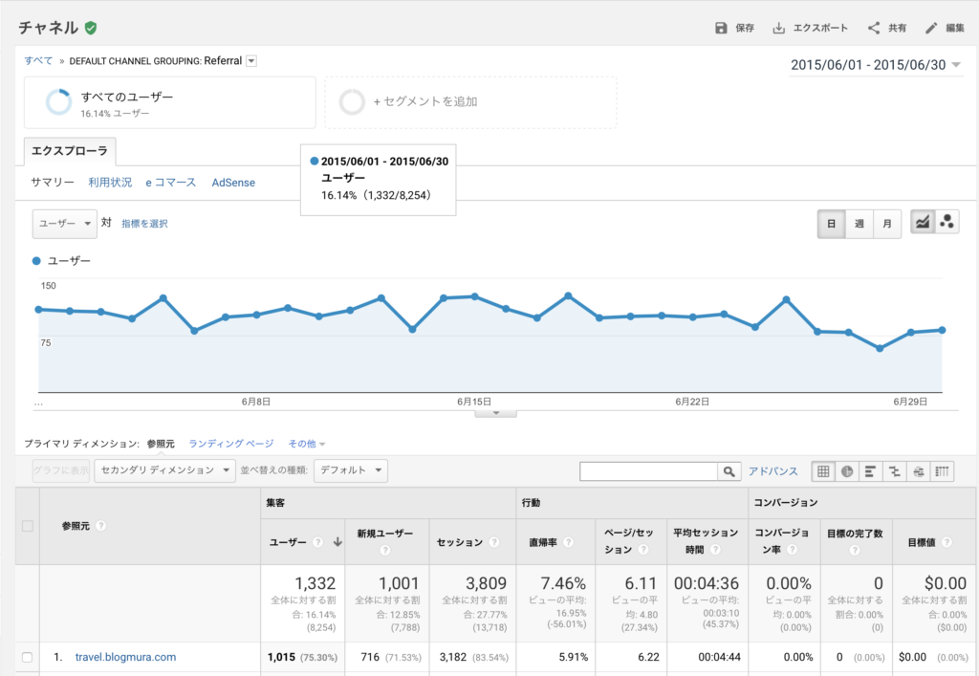Click help icon next to 平均セッション時間 header

(715, 550)
